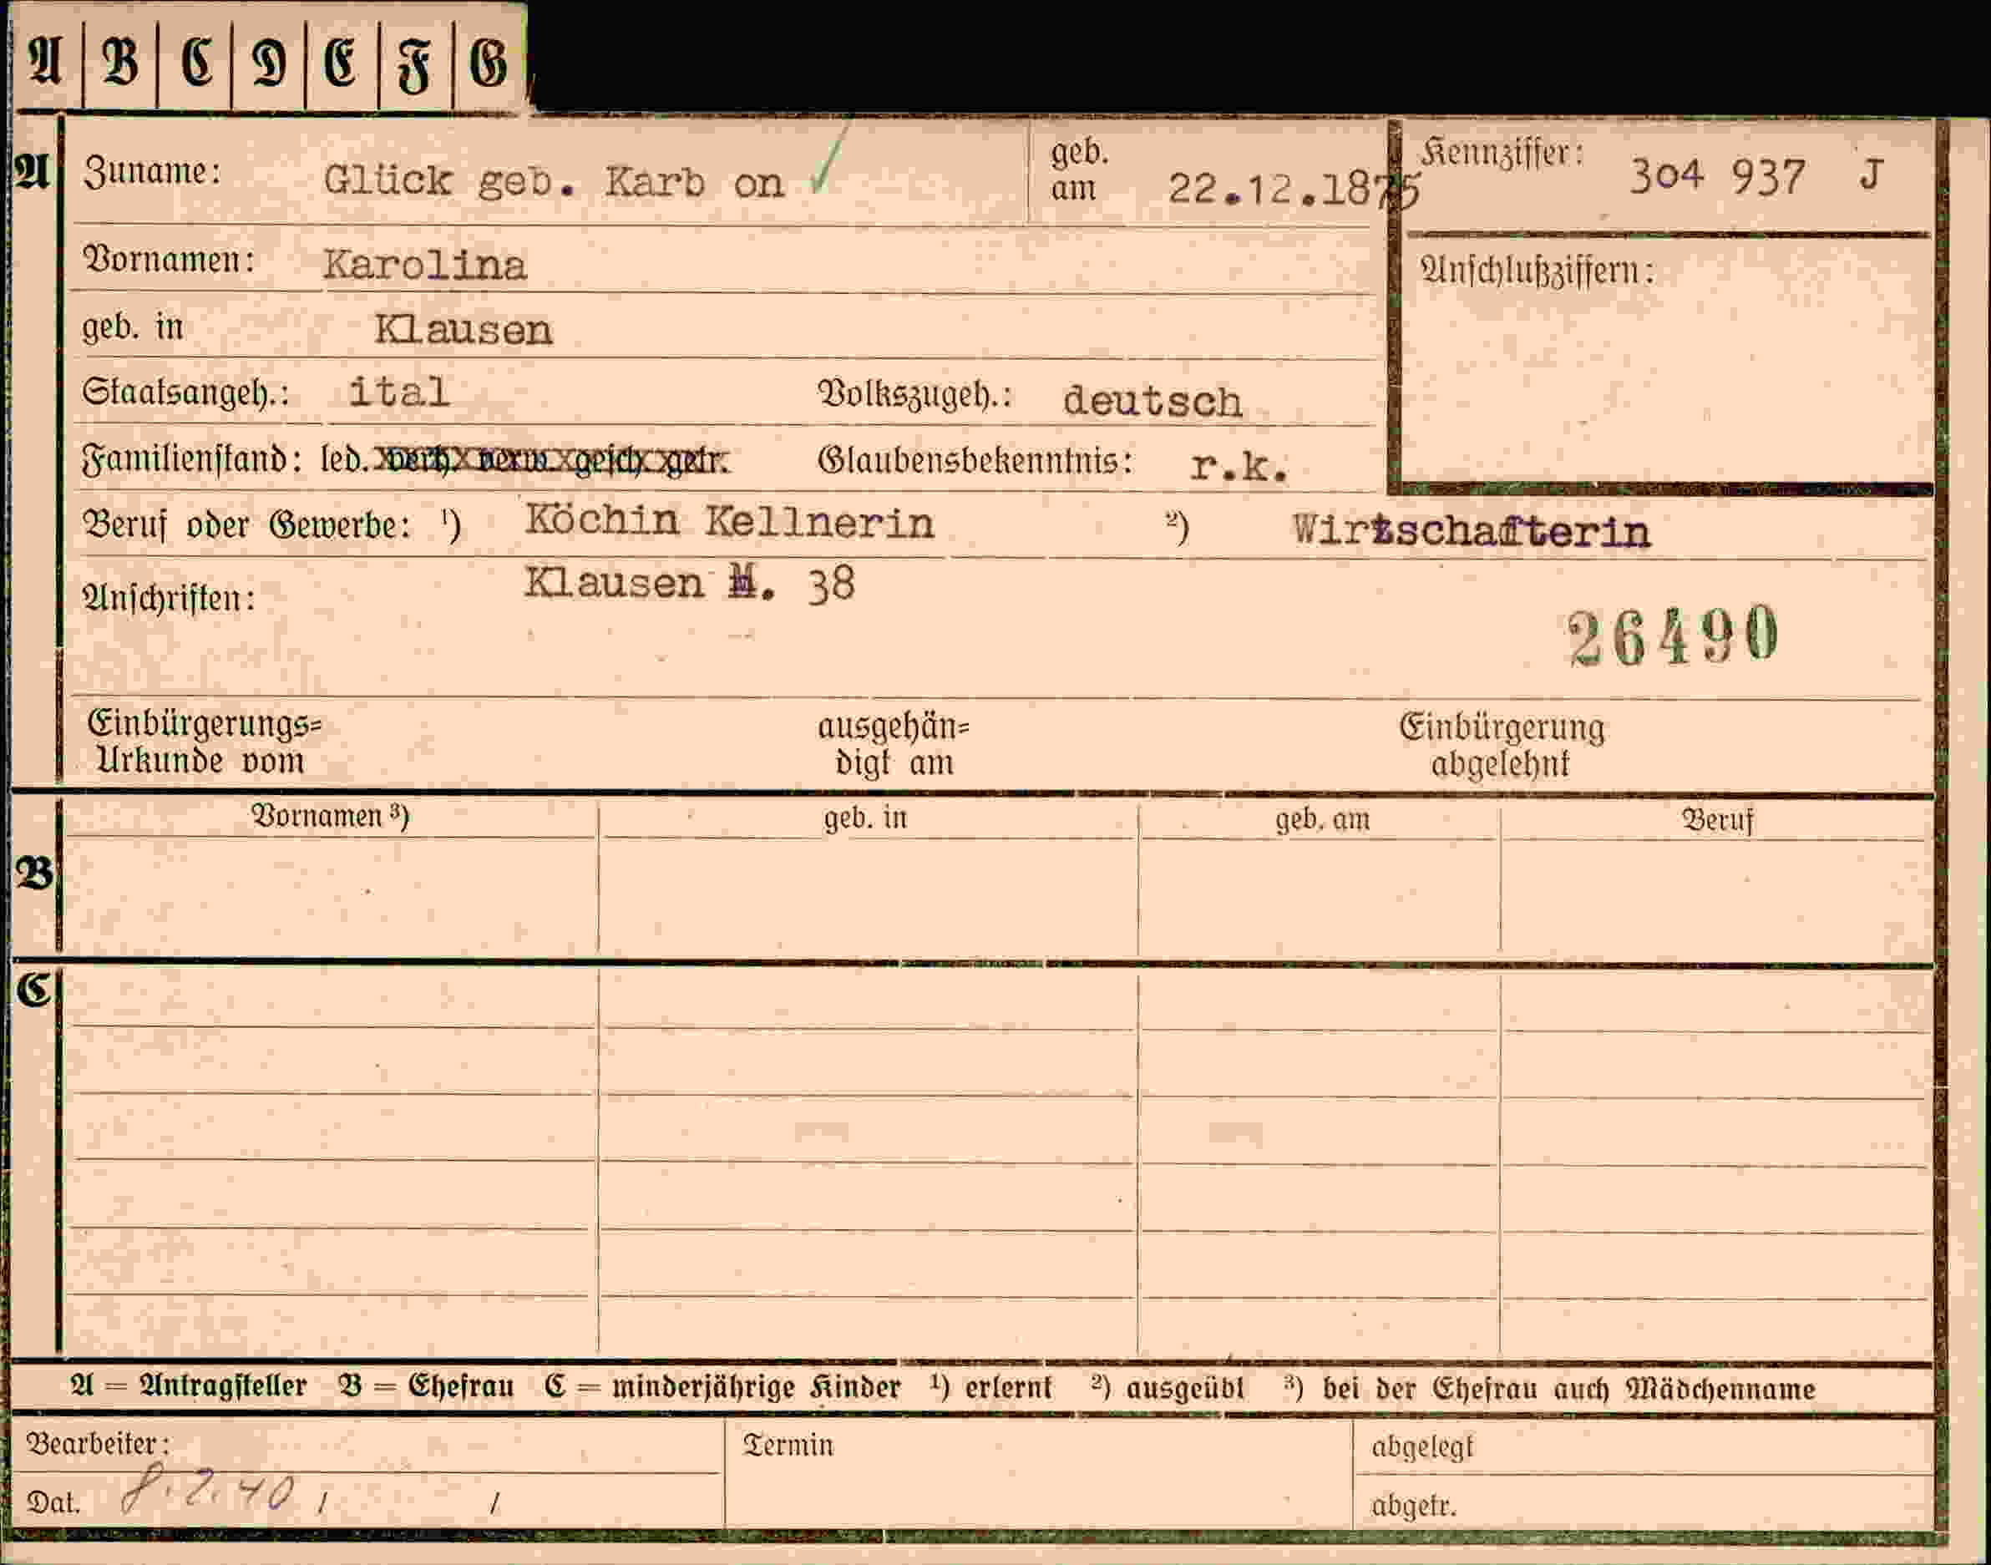Click the 'Staatsangeh.:' label
The image size is (1991, 1565).
[x=185, y=393]
